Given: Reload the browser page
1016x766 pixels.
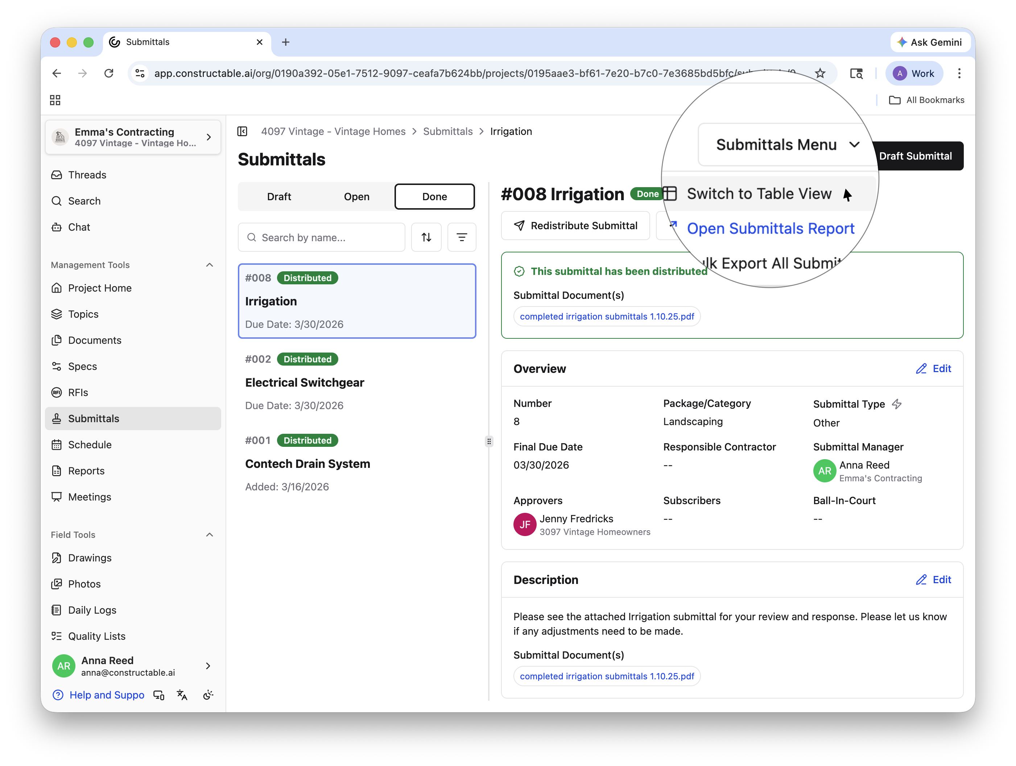Looking at the screenshot, I should coord(109,73).
